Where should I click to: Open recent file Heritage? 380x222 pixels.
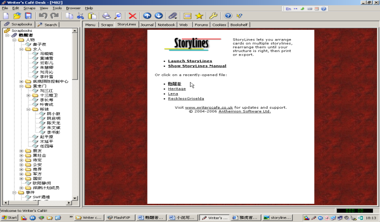(x=177, y=89)
